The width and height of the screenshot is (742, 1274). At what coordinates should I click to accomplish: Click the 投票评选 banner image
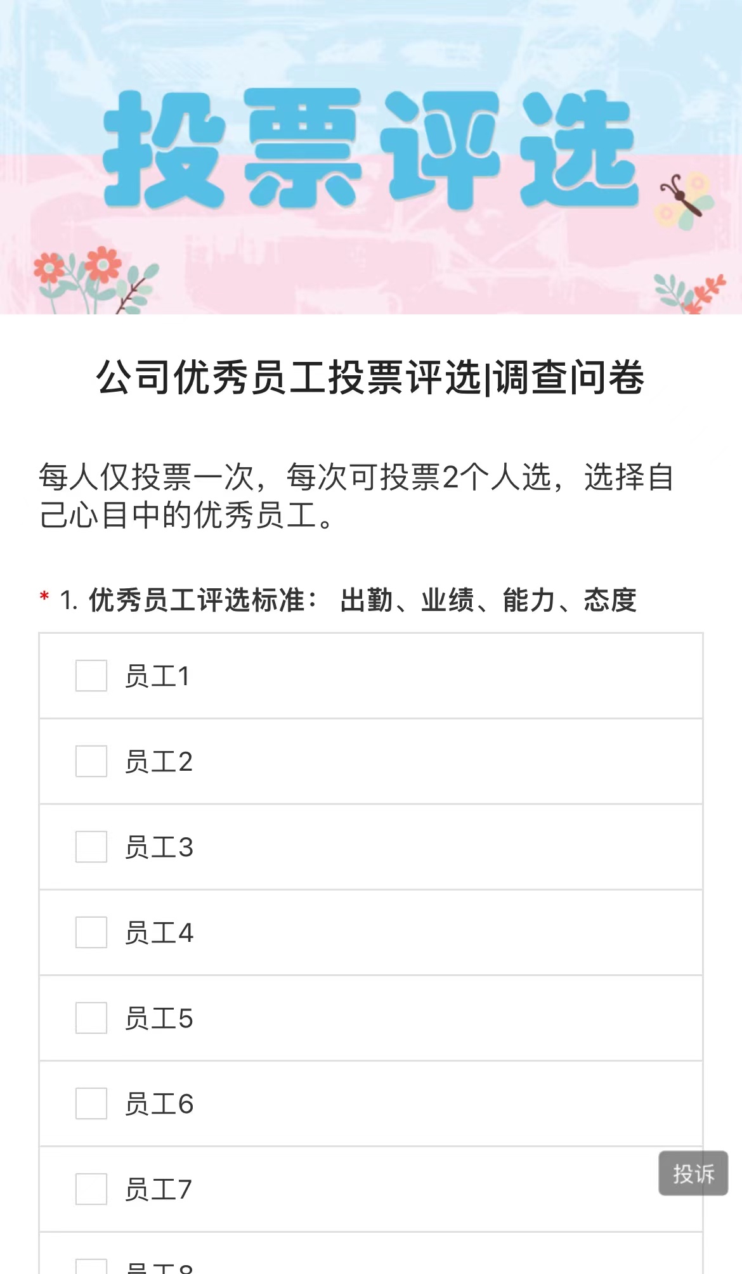pos(371,157)
